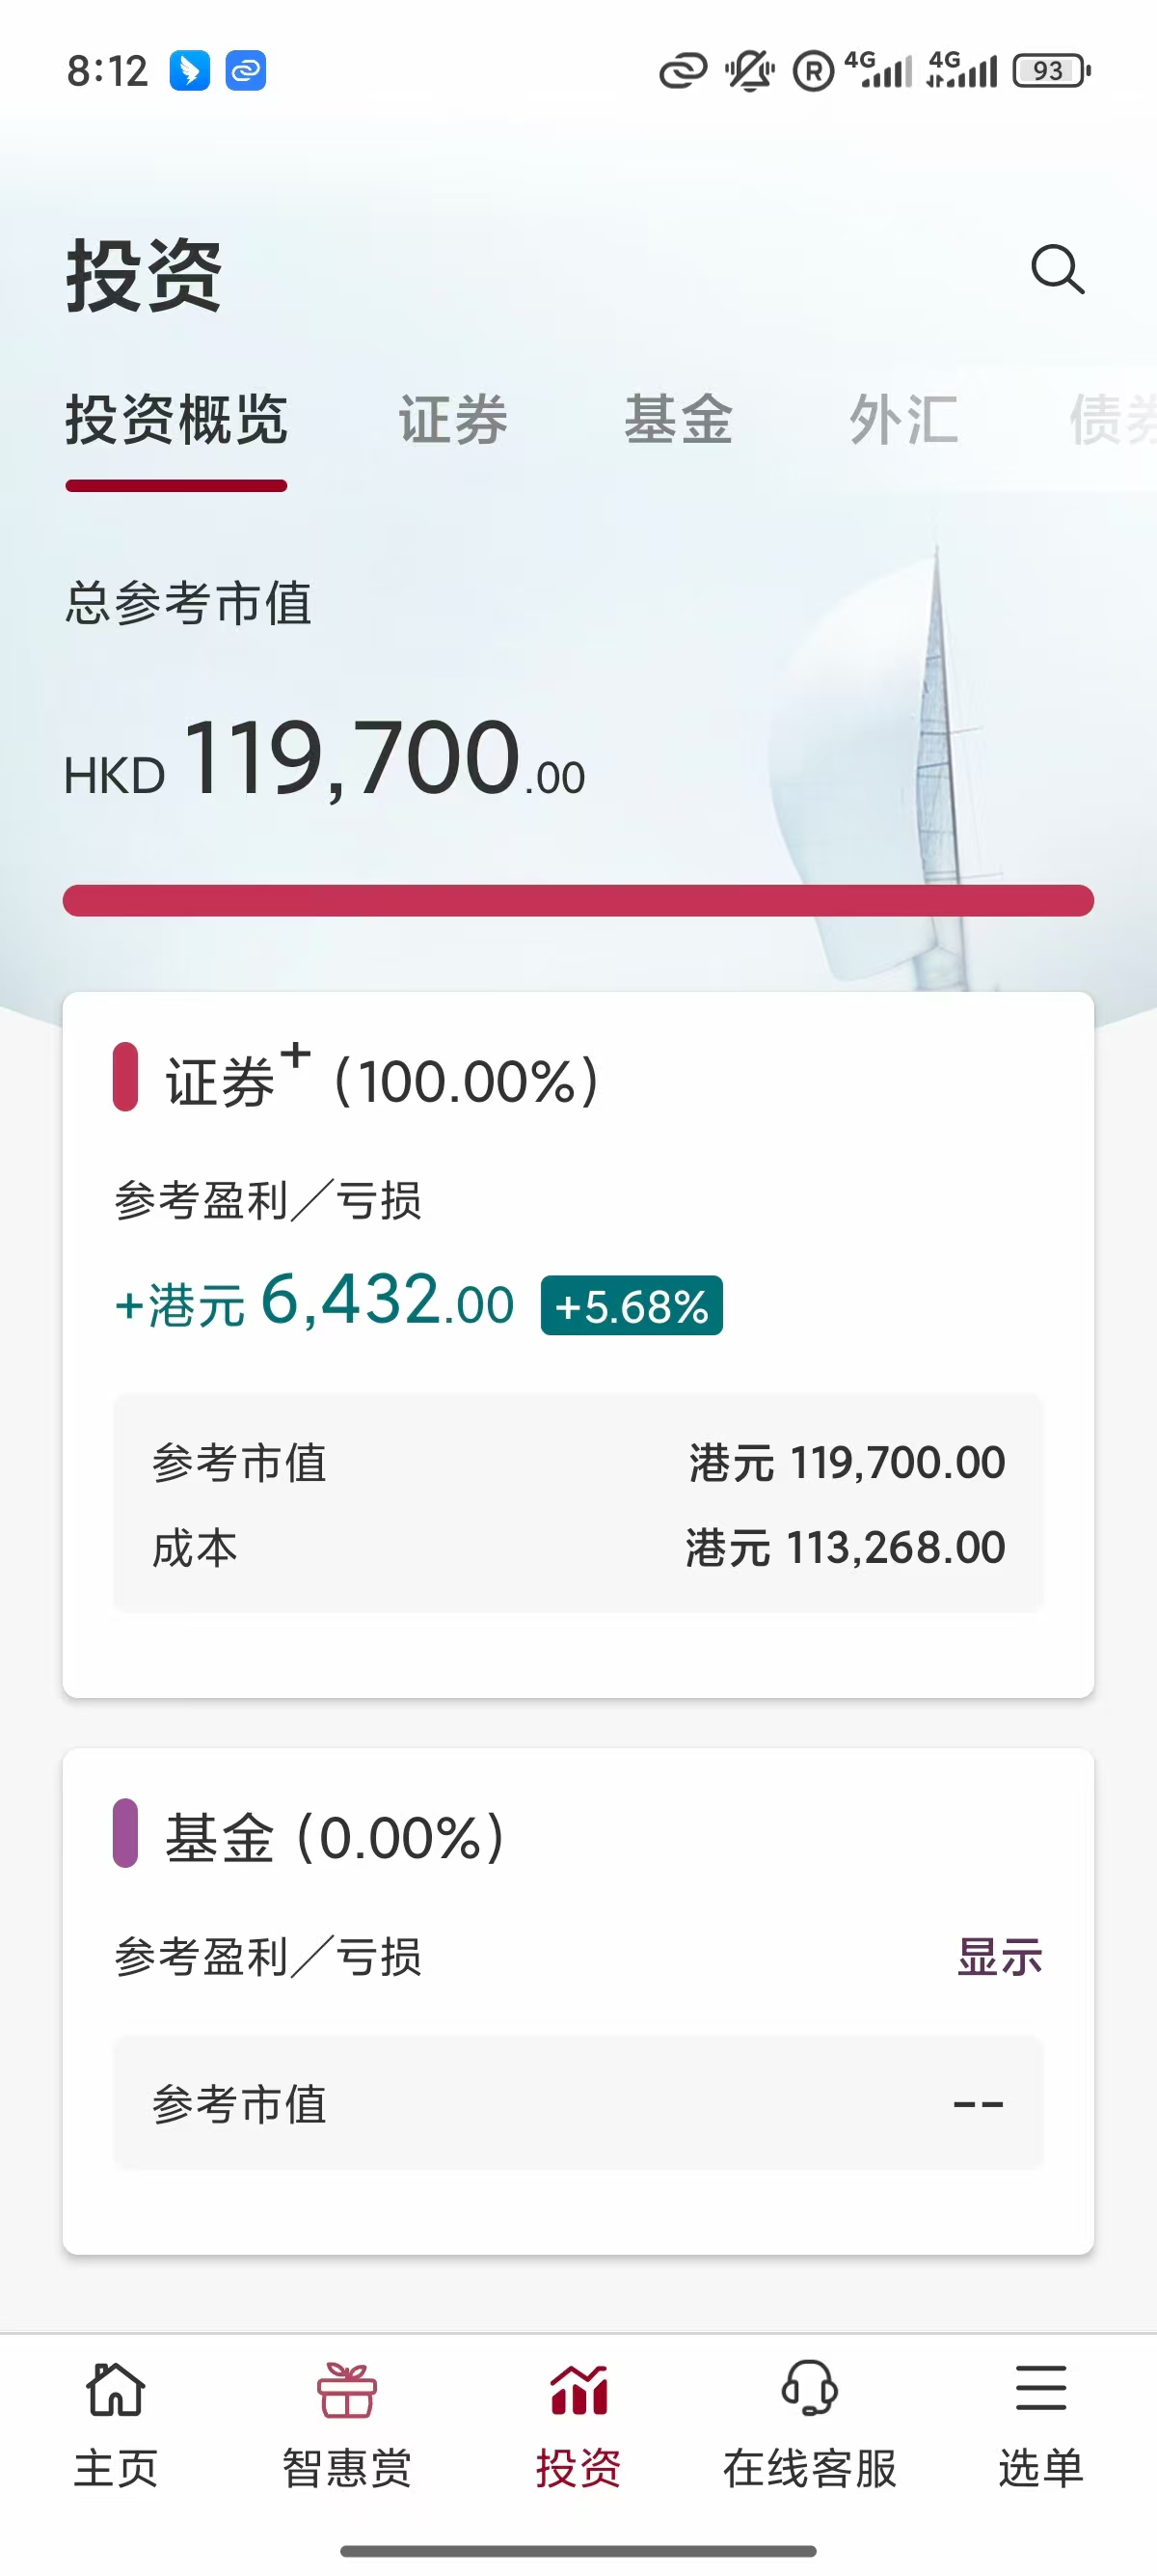Viewport: 1157px width, 2576px height.
Task: Tap the red allocation progress bar
Action: pos(578,900)
